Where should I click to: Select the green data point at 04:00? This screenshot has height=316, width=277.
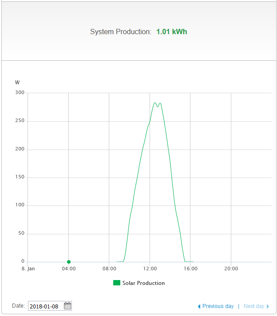click(x=68, y=262)
